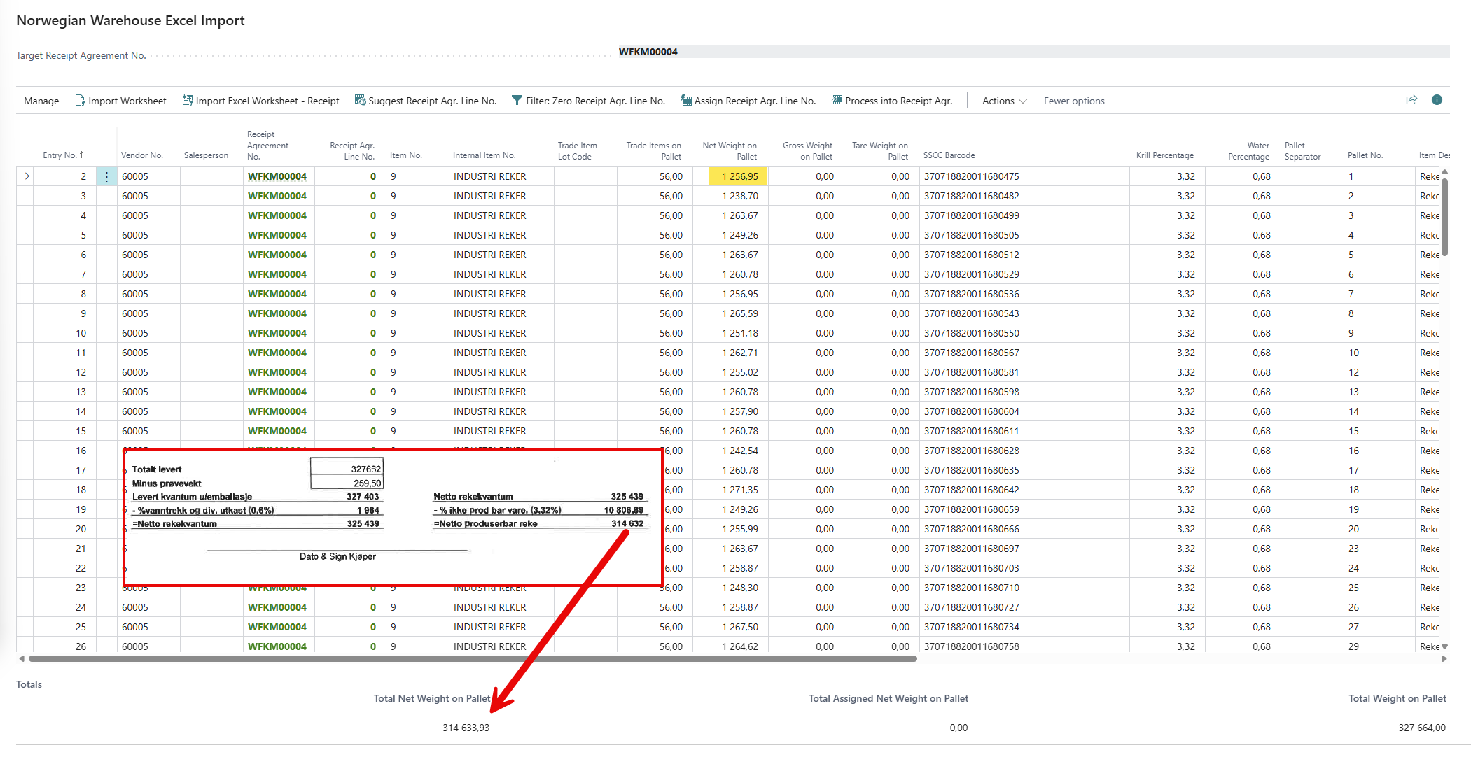Click the Filter: Zero Receipt funnel icon
1471x757 pixels.
(517, 101)
